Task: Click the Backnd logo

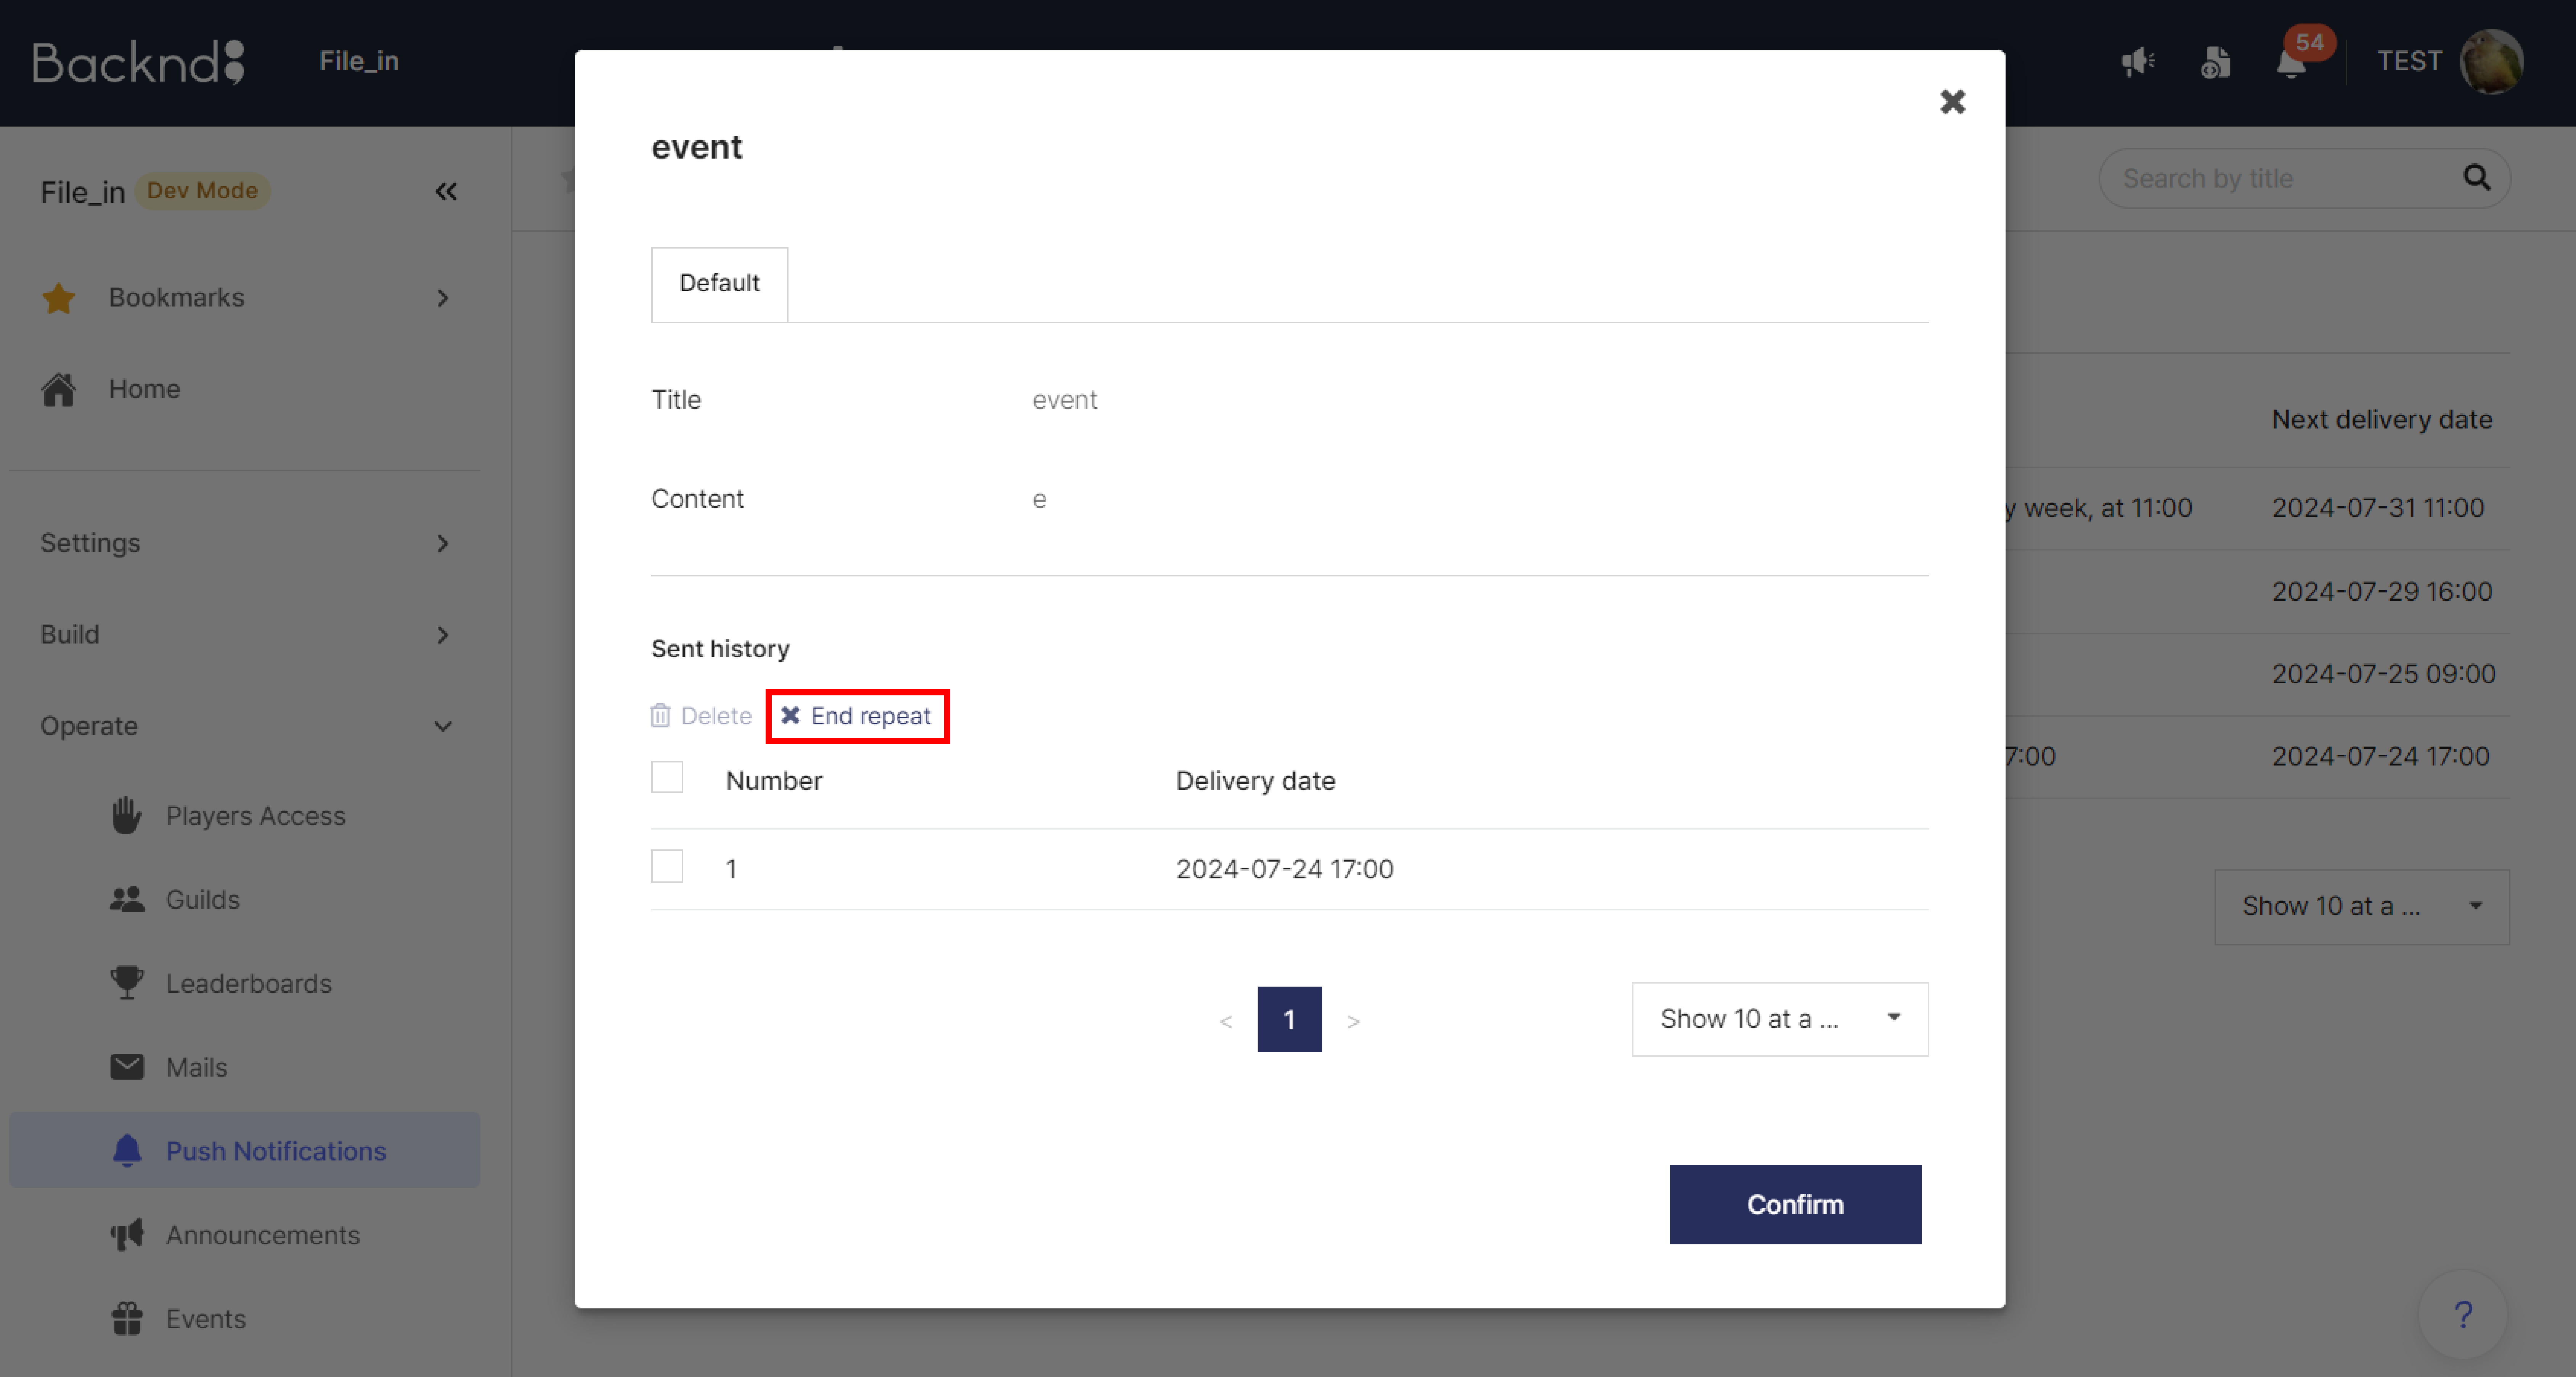Action: coord(138,62)
